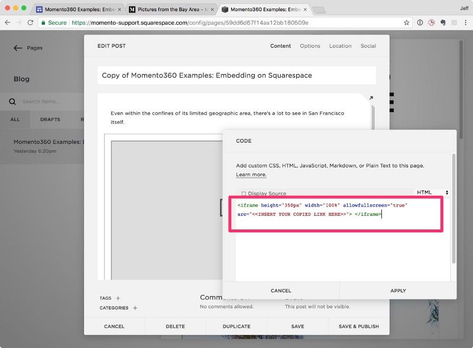Click the Learn more link
Screen dimensions: 473x348
(x=251, y=175)
